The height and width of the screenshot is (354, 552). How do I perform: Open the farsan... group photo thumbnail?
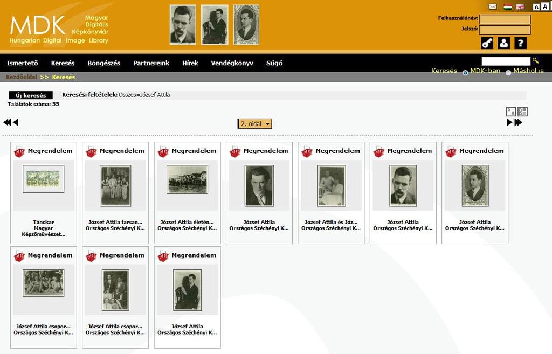(115, 186)
